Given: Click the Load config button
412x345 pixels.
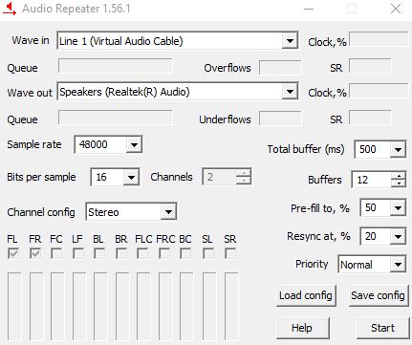Looking at the screenshot, I should (306, 295).
